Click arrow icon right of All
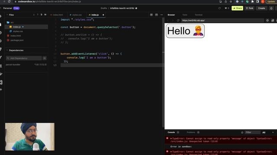 tap(273, 132)
